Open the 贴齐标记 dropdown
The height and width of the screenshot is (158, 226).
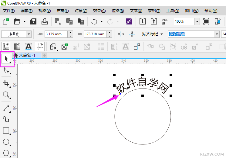[x=162, y=34]
